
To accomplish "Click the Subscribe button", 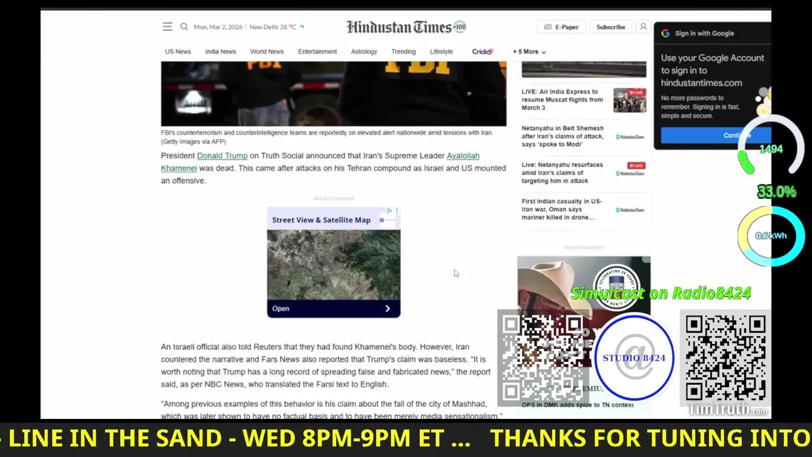I will coord(611,27).
